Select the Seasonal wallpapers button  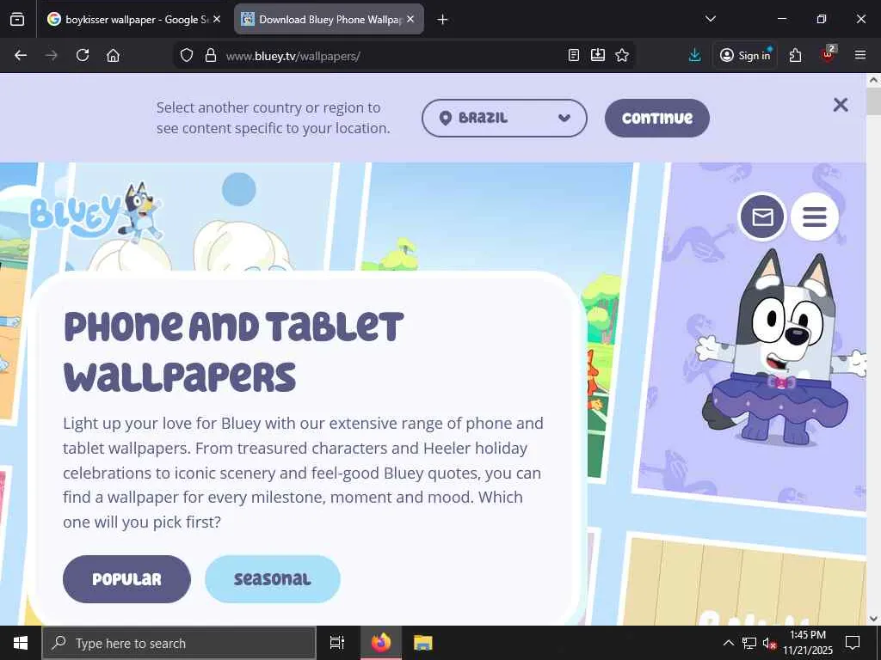273,579
